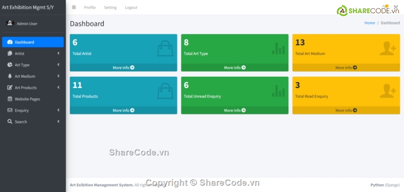Click the Art Exibition Management System footer link
Image resolution: width=404 pixels, height=192 pixels.
point(102,185)
